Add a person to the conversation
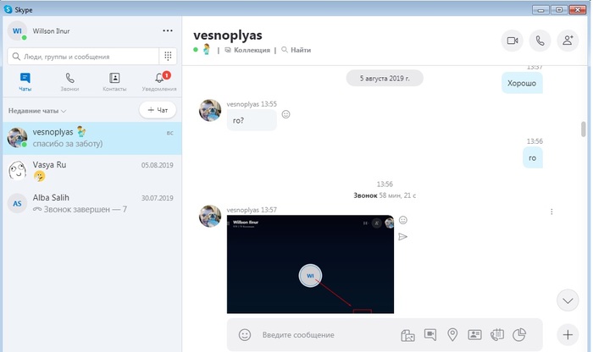This screenshot has height=352, width=593. 568,41
